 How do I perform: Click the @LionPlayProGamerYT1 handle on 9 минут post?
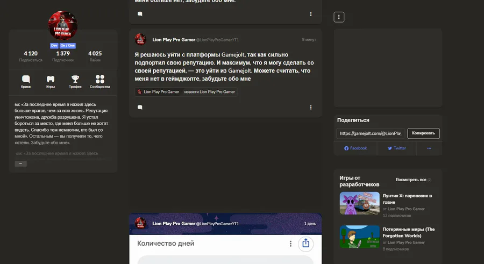pos(217,40)
